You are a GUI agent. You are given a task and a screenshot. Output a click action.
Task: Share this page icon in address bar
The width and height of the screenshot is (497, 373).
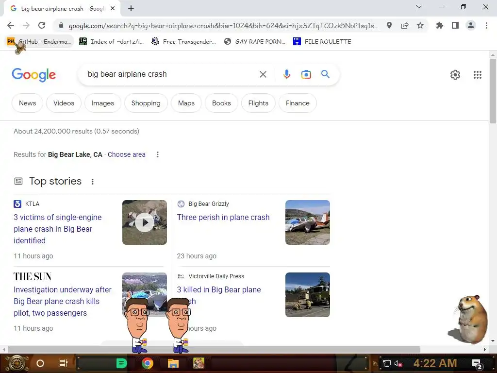pos(405,25)
